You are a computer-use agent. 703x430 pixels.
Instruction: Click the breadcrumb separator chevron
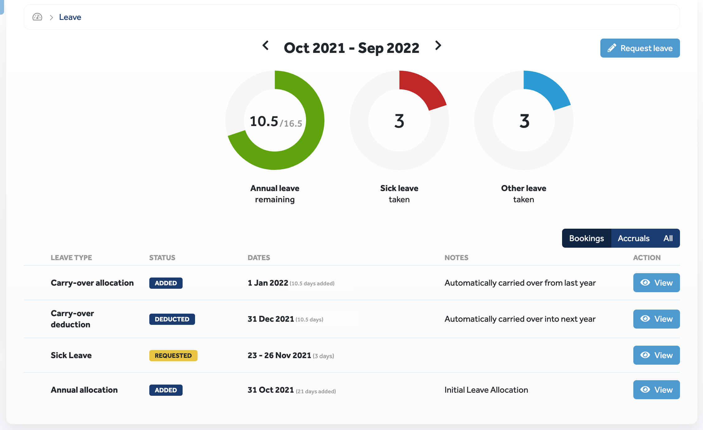[51, 17]
